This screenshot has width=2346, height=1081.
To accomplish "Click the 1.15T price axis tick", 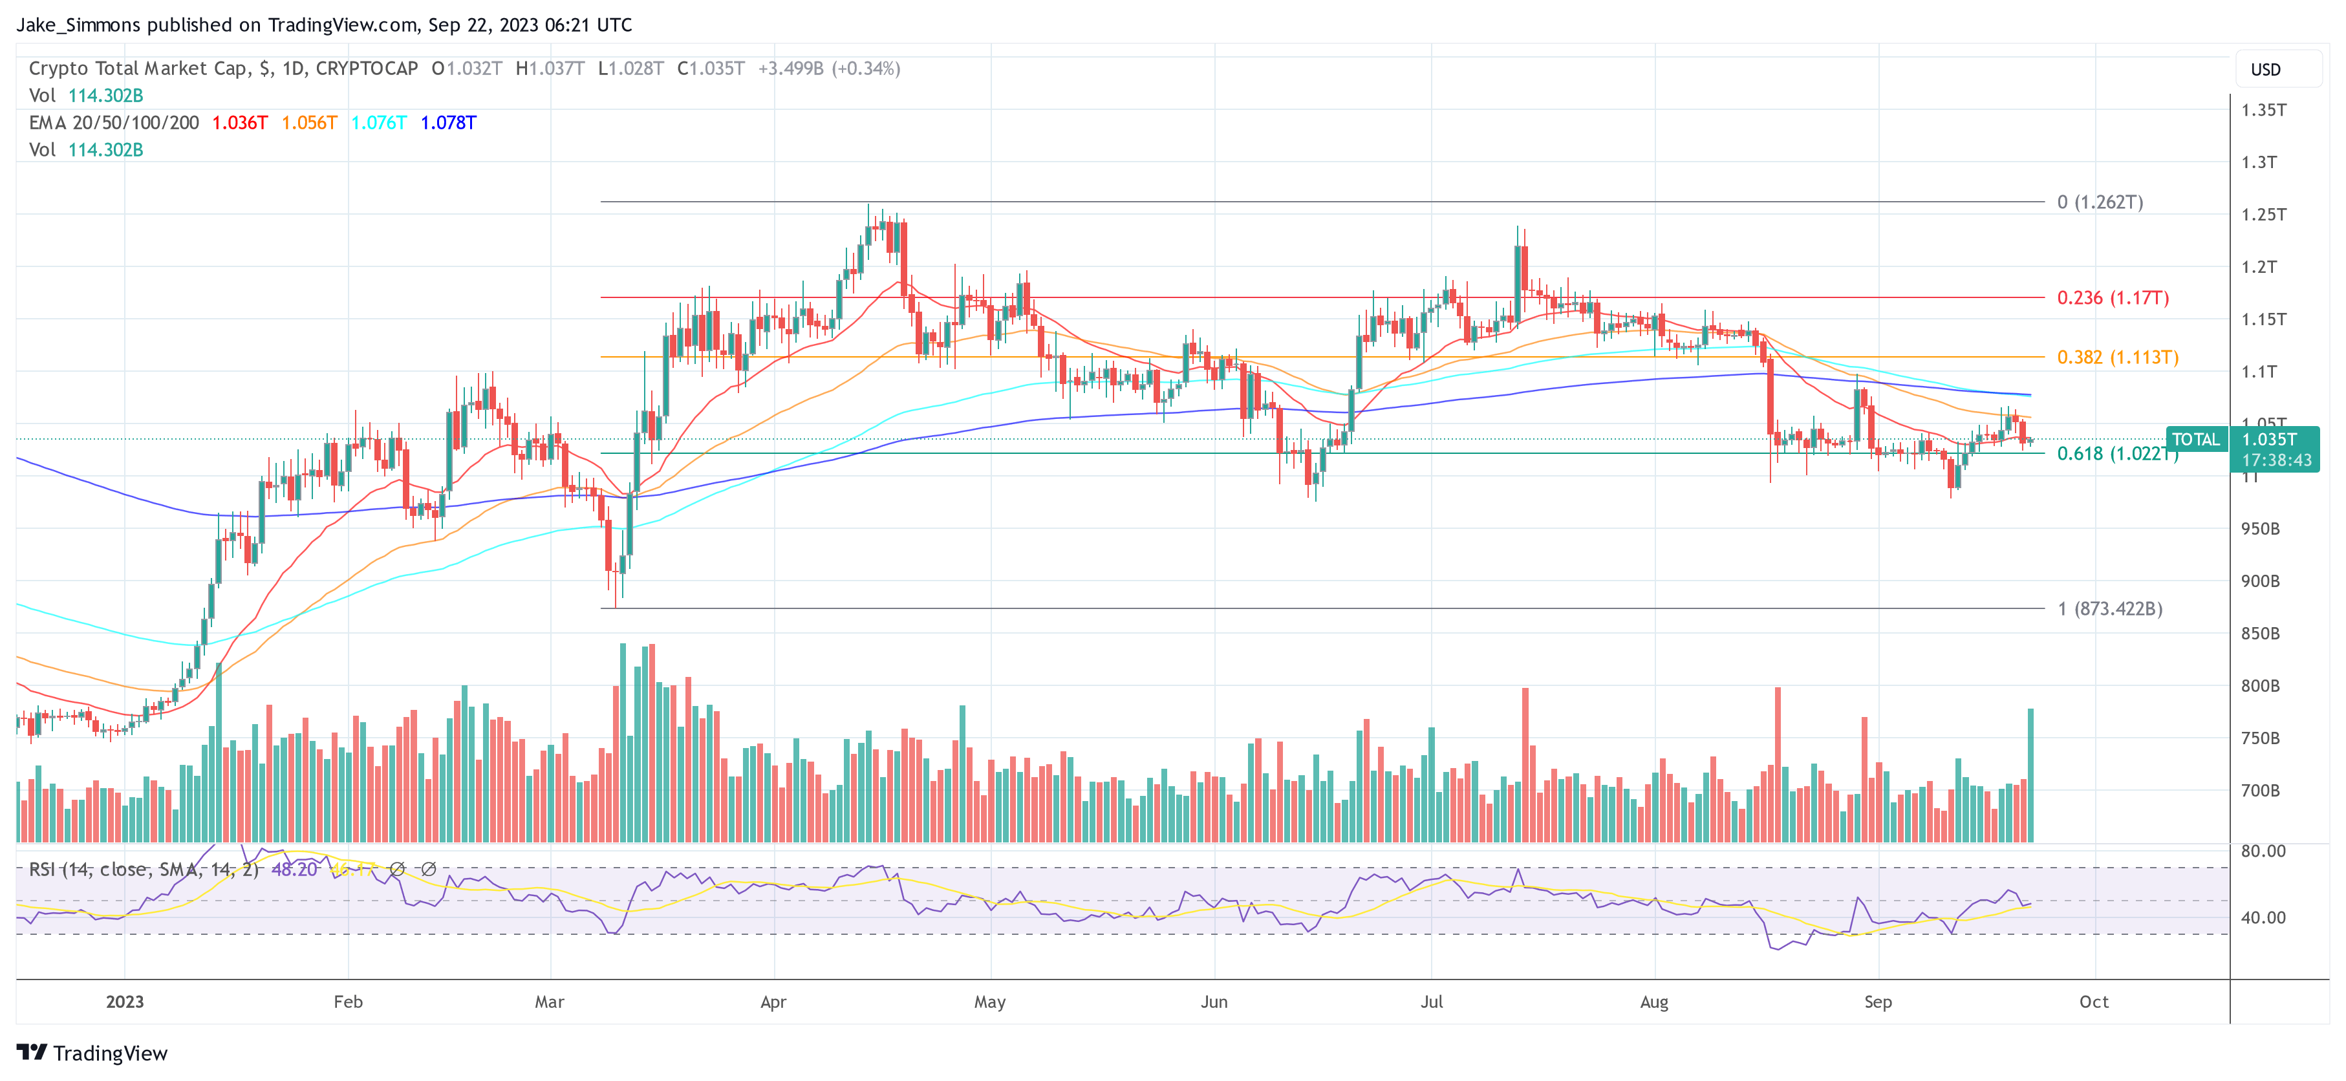I will point(2264,319).
